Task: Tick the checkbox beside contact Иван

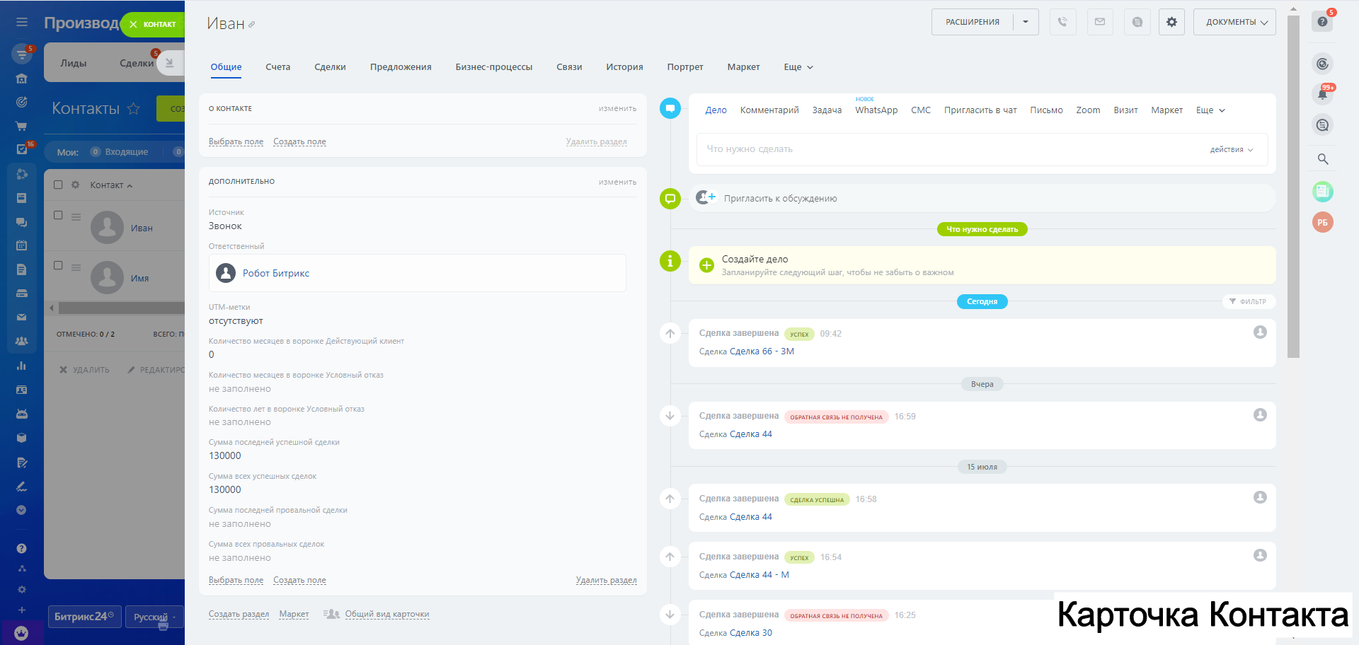Action: (58, 215)
